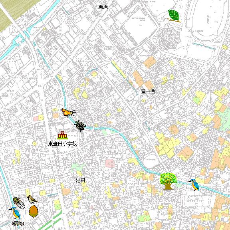This screenshot has width=230, height=230.
Task: Select the kingfisher right of the tree
Action: pos(194,185)
